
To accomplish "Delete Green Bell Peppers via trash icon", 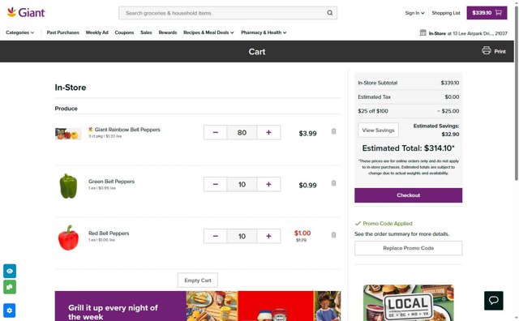I will 333,183.
